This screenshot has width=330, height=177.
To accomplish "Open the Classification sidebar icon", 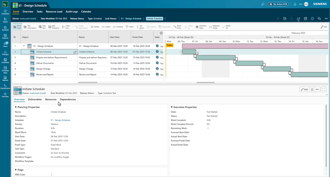I will [x=5, y=87].
